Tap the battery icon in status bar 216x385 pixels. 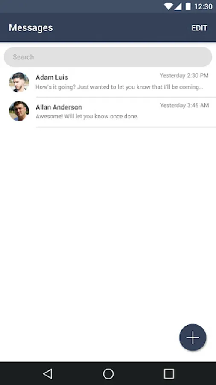click(188, 6)
